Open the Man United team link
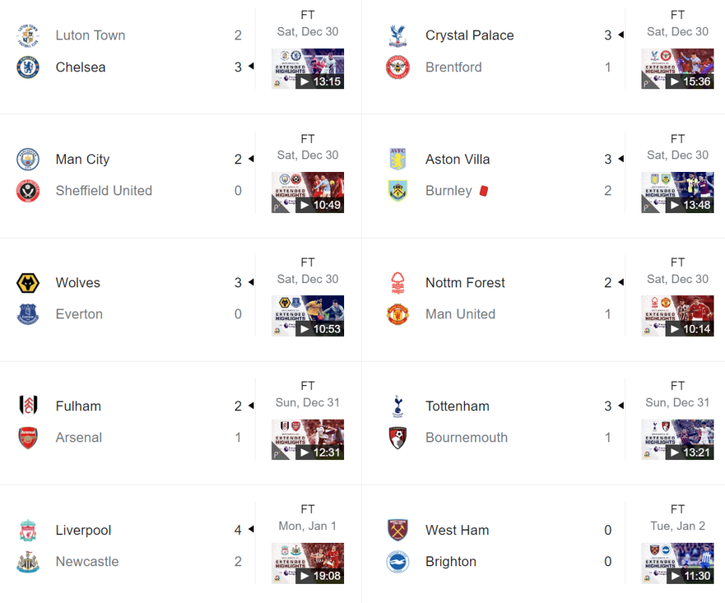725x603 pixels. point(460,314)
